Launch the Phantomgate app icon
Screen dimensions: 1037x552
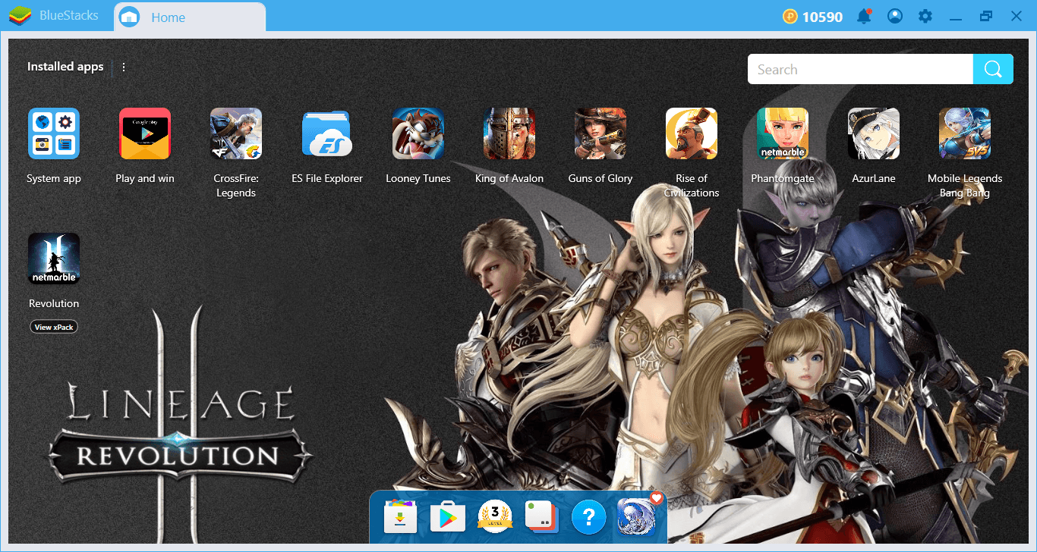pos(783,133)
